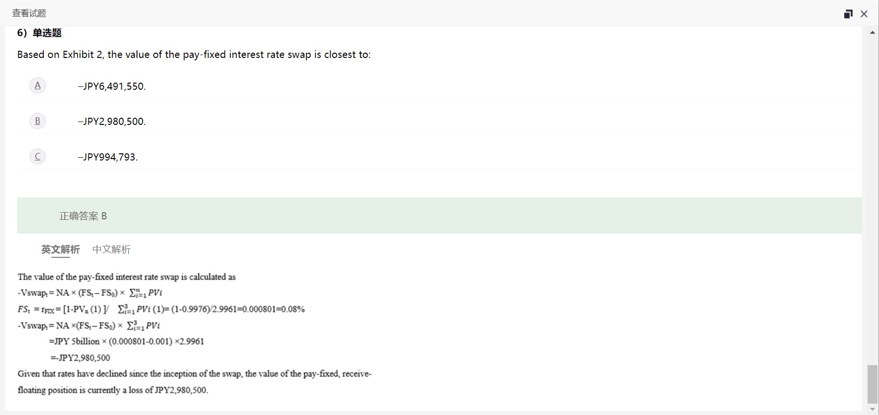
Task: Switch to the 英文解析 tab
Action: (x=60, y=249)
